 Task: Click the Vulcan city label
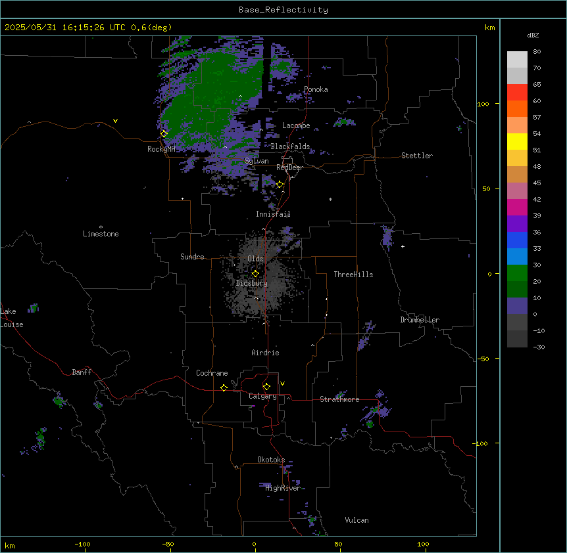[357, 520]
